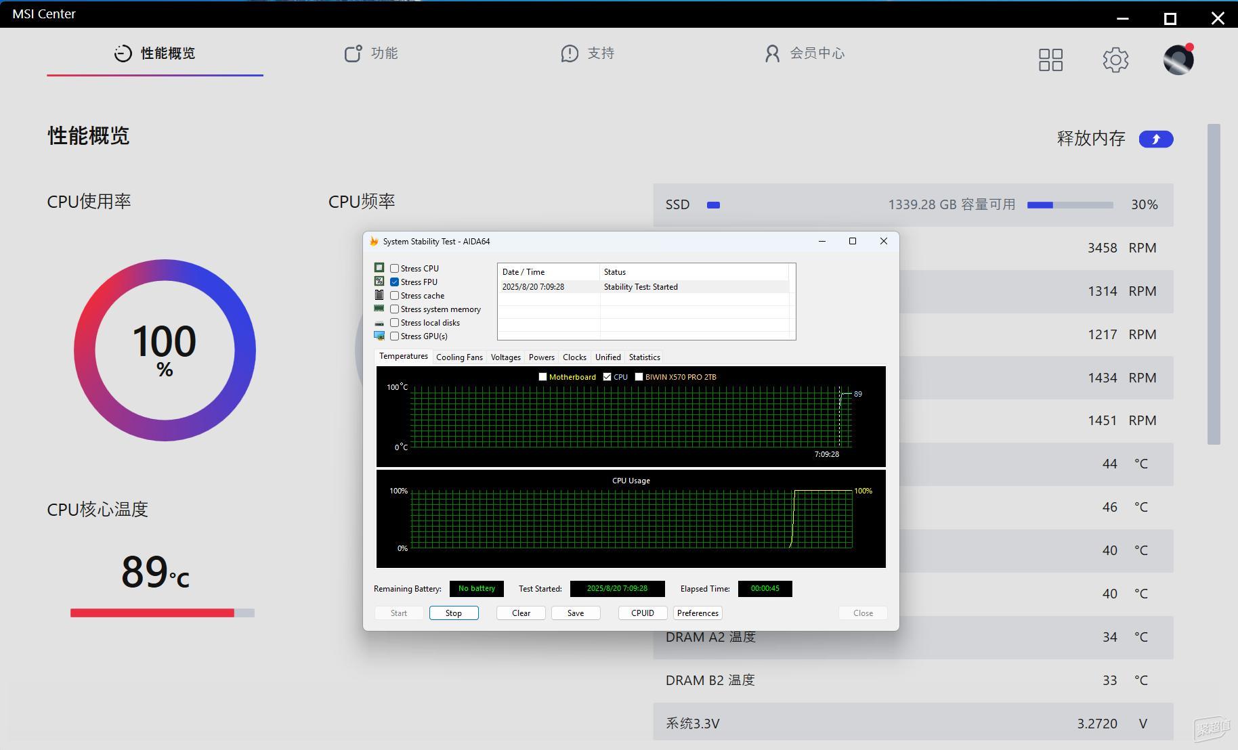Screen dimensions: 1238x750
Task: Toggle the Motherboard temperature graph checkbox
Action: click(x=542, y=377)
